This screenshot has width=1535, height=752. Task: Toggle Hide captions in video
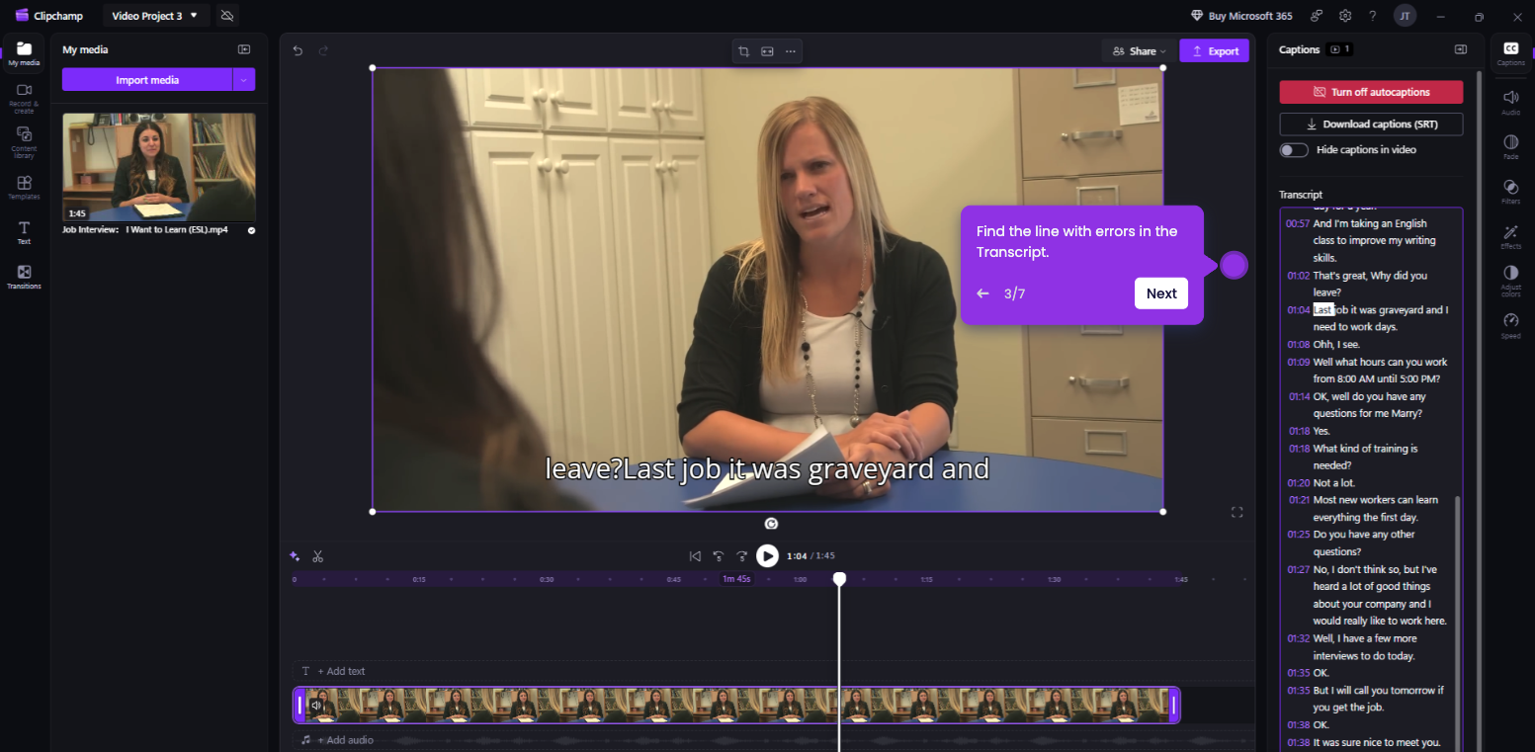(1293, 150)
